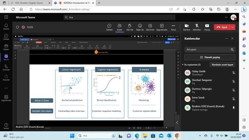Click the browser address bar URL
The height and width of the screenshot is (140, 249).
coord(62,9)
